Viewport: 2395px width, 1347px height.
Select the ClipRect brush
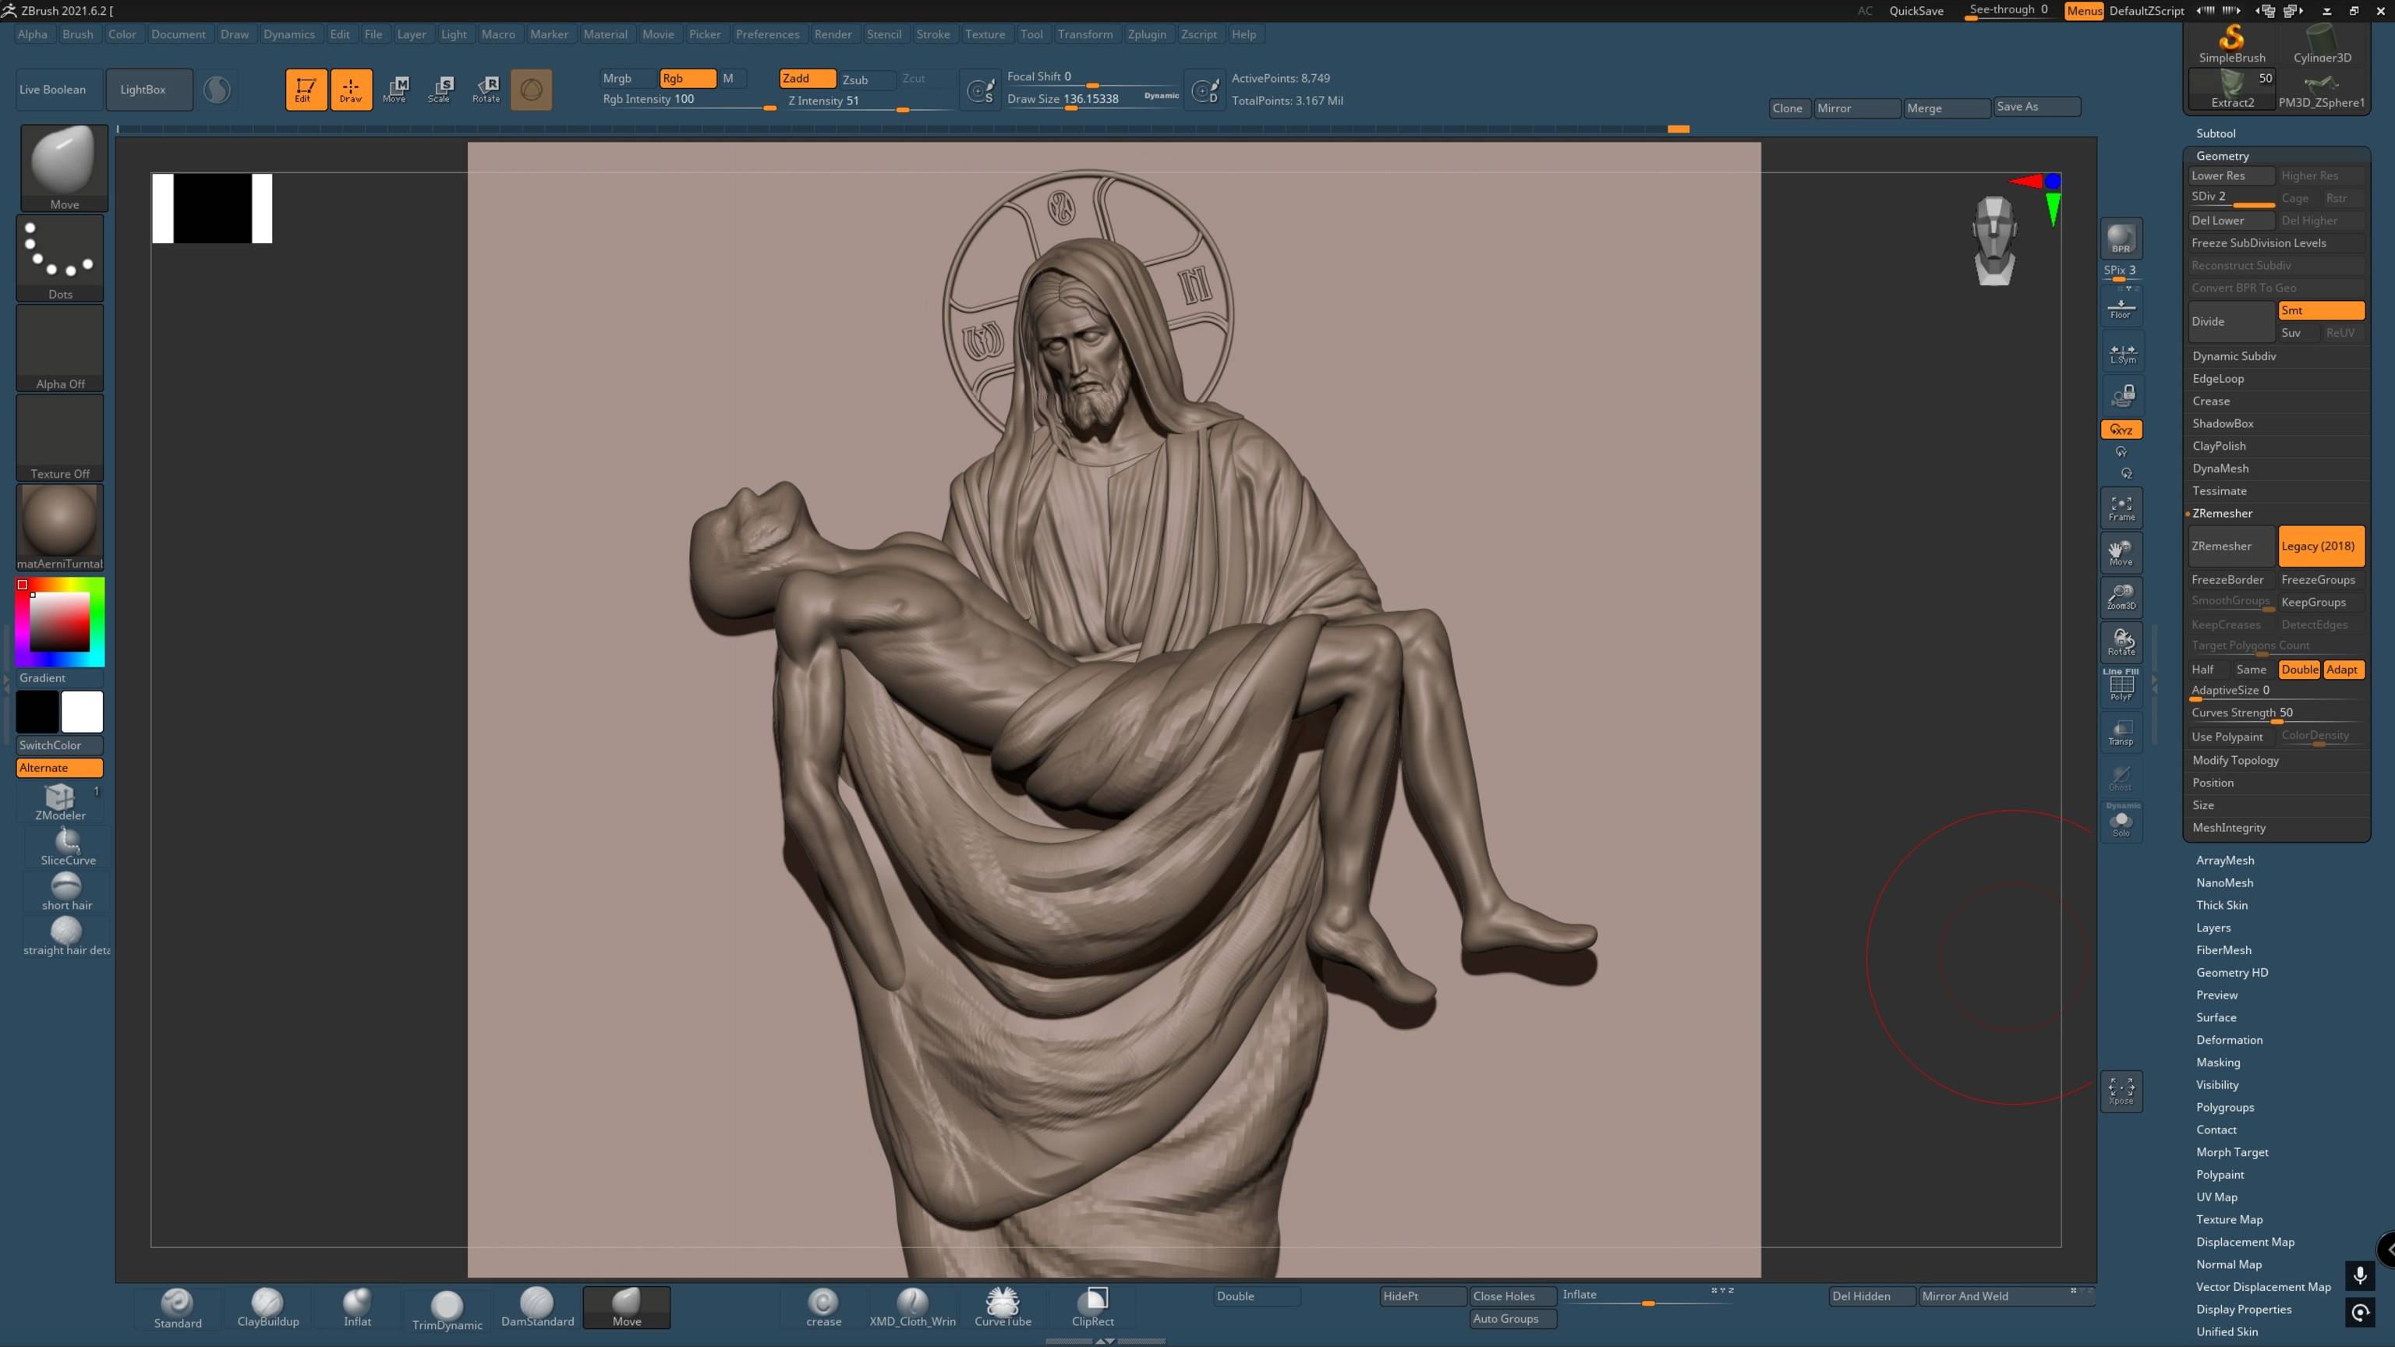click(x=1092, y=1308)
